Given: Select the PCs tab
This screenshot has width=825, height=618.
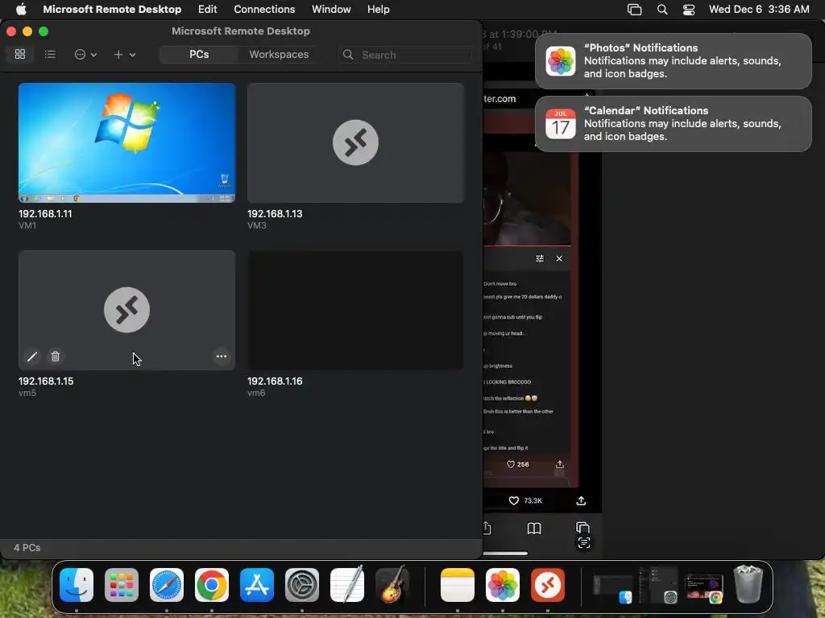Looking at the screenshot, I should tap(199, 54).
